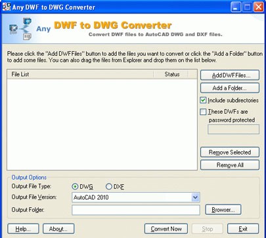Image resolution: width=266 pixels, height=238 pixels.
Task: Click the Add DWF Files button
Action: point(230,75)
